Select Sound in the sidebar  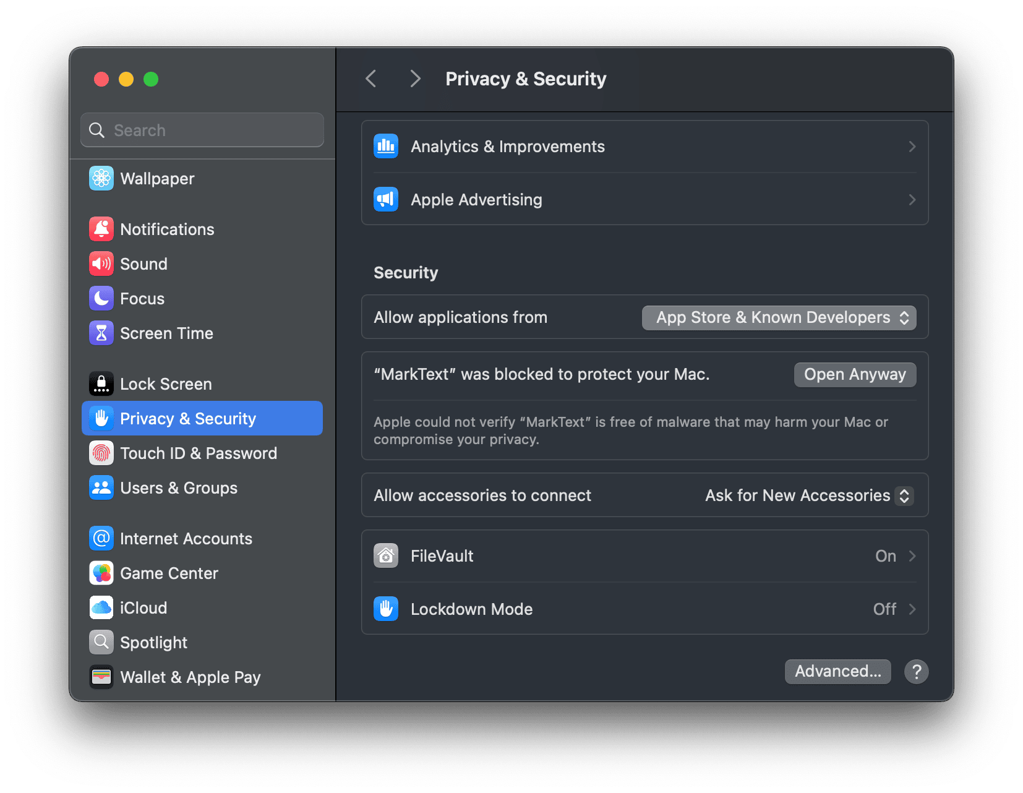click(202, 264)
